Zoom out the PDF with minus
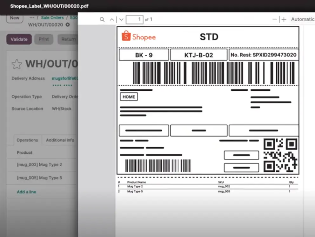 click(274, 19)
